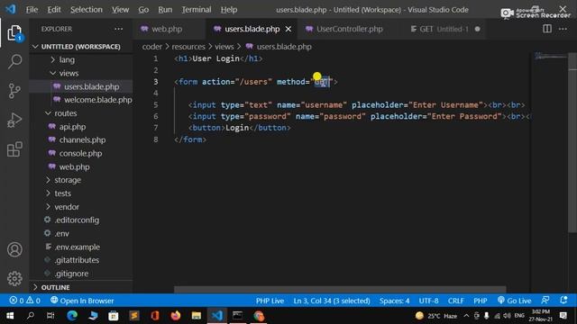Click Open In Browser status item
Viewport: 577px width, 324px height.
(x=82, y=301)
